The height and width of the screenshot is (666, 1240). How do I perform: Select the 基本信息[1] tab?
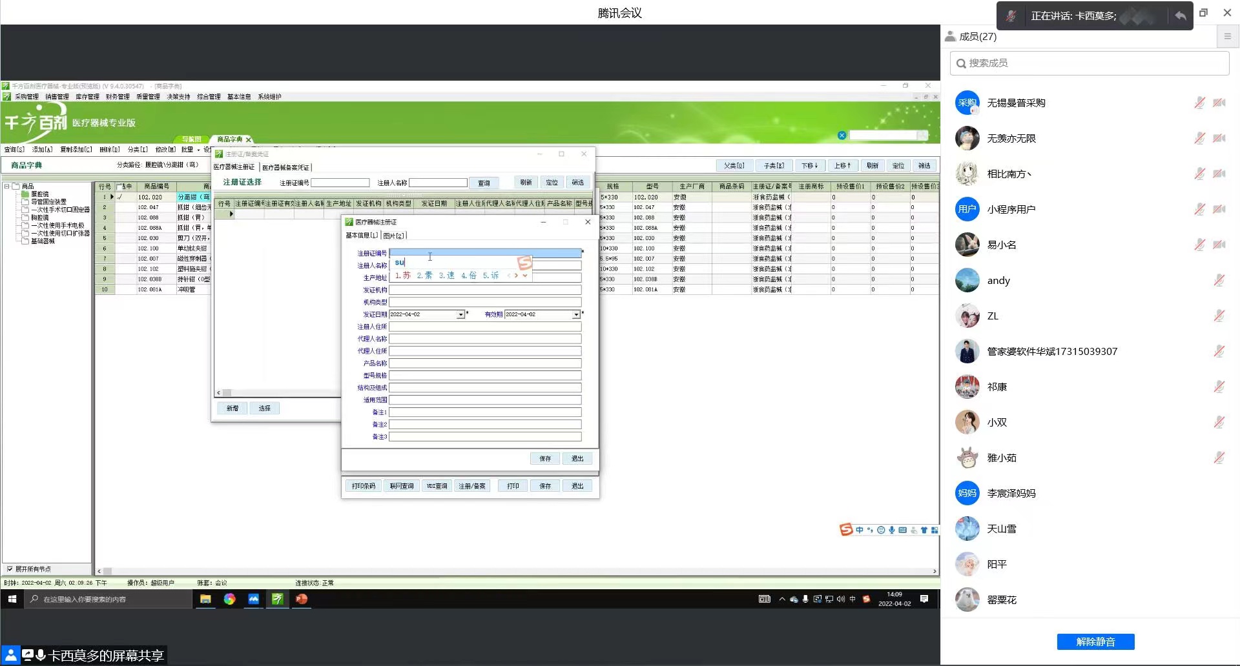pyautogui.click(x=362, y=236)
